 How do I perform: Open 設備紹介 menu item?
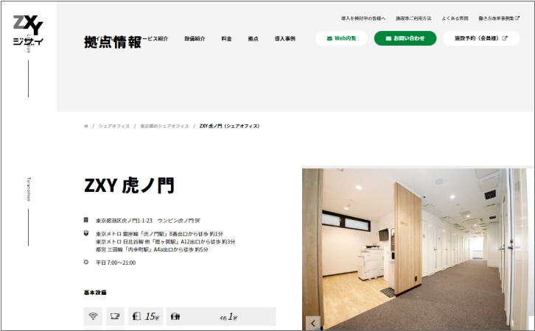pos(195,39)
